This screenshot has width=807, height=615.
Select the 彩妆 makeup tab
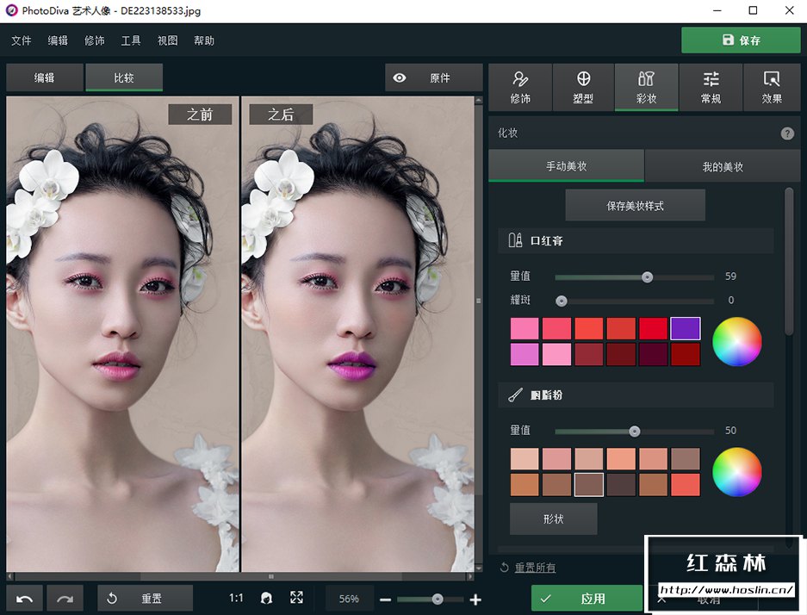(647, 87)
